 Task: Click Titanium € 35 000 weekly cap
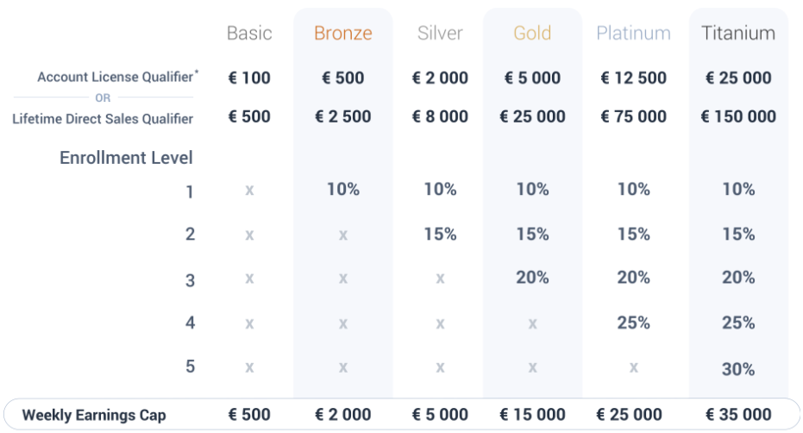[738, 415]
